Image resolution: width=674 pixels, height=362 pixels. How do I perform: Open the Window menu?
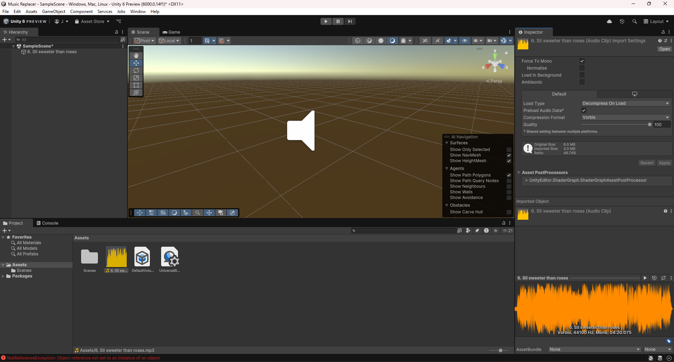point(138,12)
